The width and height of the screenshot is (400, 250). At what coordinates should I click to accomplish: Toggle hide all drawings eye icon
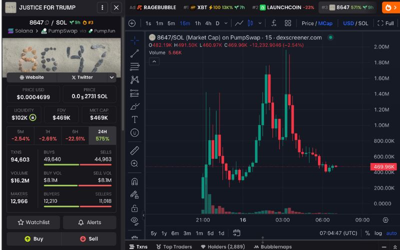pos(134,221)
